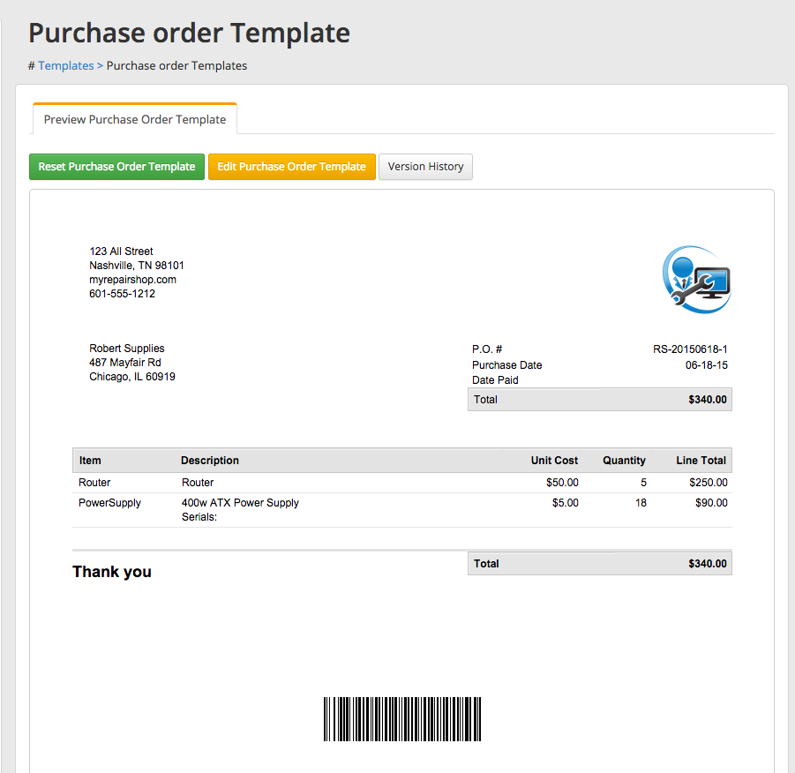Click the myrepairshop.com address text
This screenshot has width=795, height=773.
point(132,280)
